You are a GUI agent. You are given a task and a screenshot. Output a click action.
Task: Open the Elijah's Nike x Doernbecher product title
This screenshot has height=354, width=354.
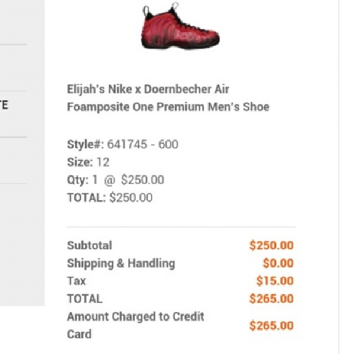tap(148, 89)
